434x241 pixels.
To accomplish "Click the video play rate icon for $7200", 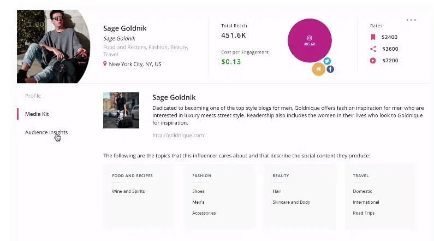I will click(x=373, y=61).
